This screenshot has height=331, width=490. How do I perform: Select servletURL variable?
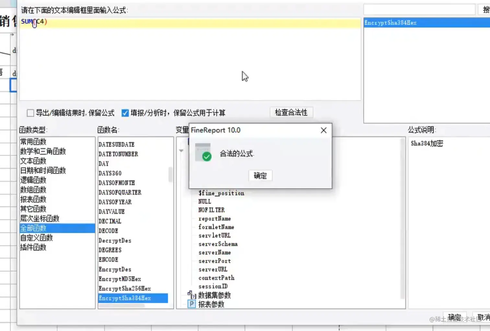(x=215, y=236)
